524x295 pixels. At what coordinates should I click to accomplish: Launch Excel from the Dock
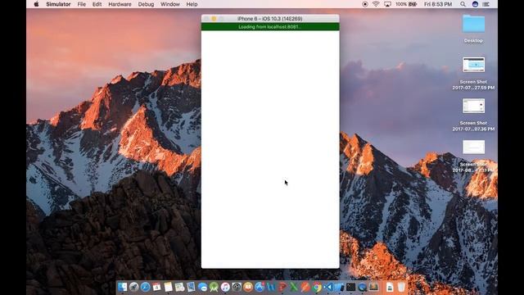click(x=294, y=287)
